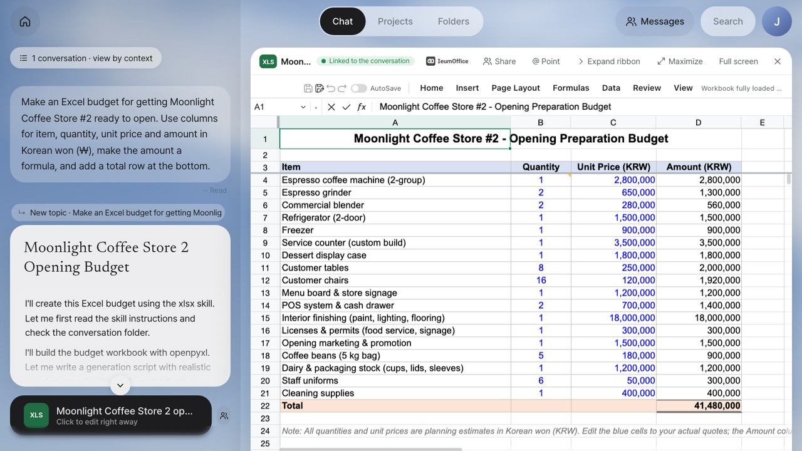Click the formula bar text

pyautogui.click(x=495, y=106)
